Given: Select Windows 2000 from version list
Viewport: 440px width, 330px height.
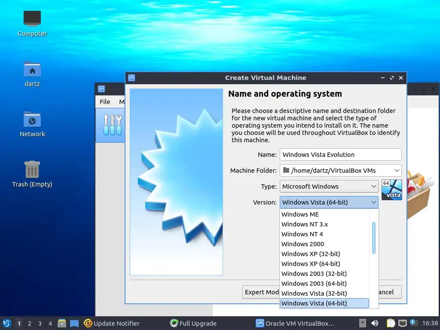Looking at the screenshot, I should coord(325,244).
